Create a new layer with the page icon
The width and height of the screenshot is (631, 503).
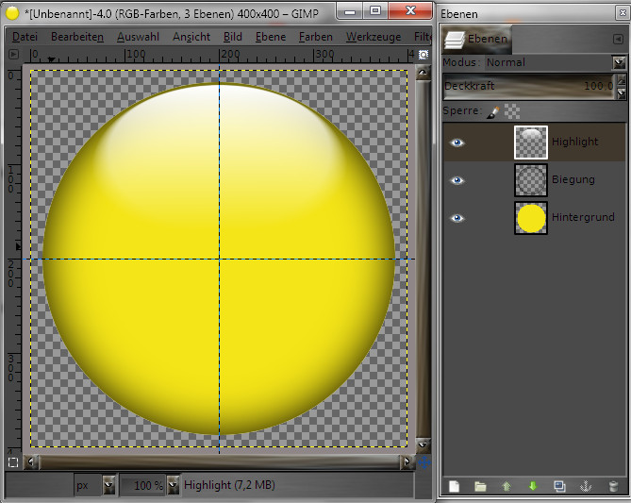point(454,486)
